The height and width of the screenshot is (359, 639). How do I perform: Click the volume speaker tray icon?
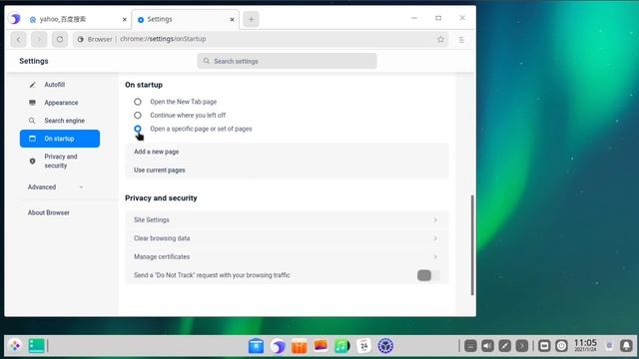tap(487, 346)
